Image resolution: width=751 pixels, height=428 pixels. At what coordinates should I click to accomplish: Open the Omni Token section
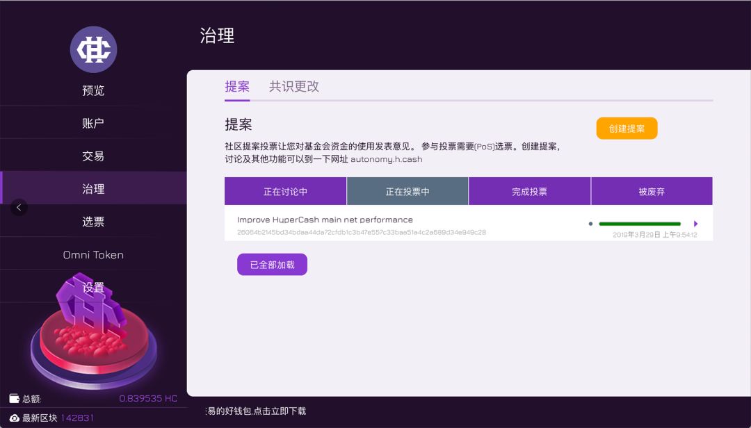coord(93,255)
